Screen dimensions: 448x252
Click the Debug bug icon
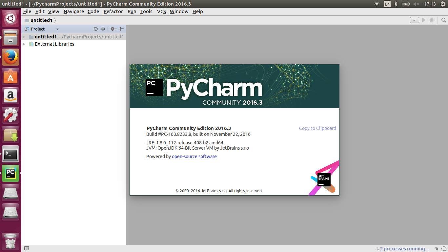tap(432, 20)
